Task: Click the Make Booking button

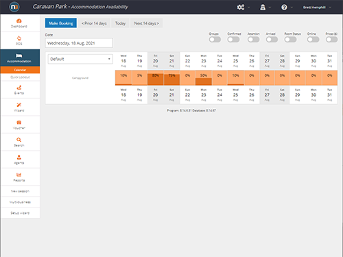Action: [61, 23]
